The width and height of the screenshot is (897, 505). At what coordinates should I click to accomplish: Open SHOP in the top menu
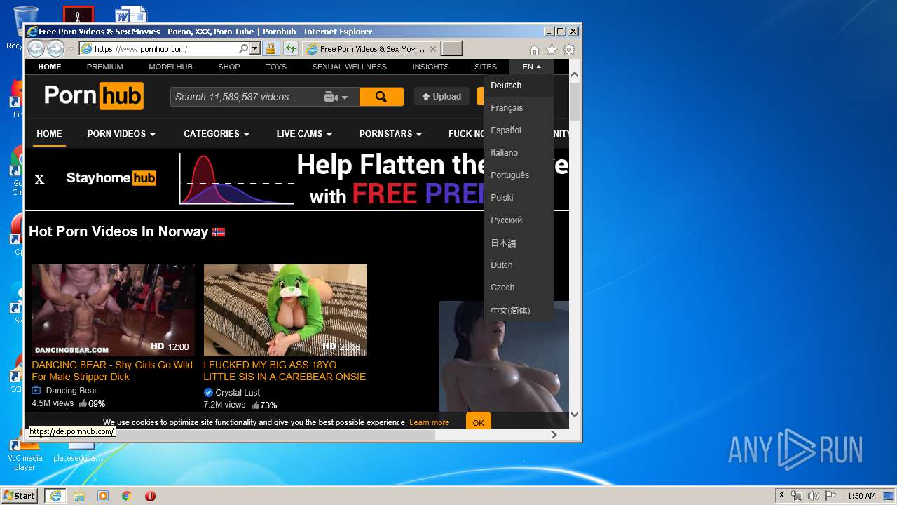pyautogui.click(x=229, y=67)
